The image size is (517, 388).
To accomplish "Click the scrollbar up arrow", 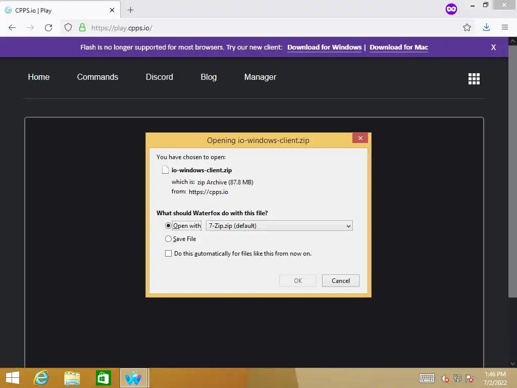I will pos(512,41).
